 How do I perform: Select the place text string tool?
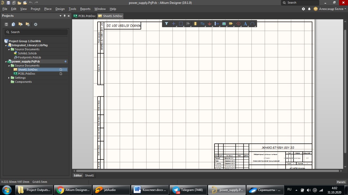[x=245, y=24]
